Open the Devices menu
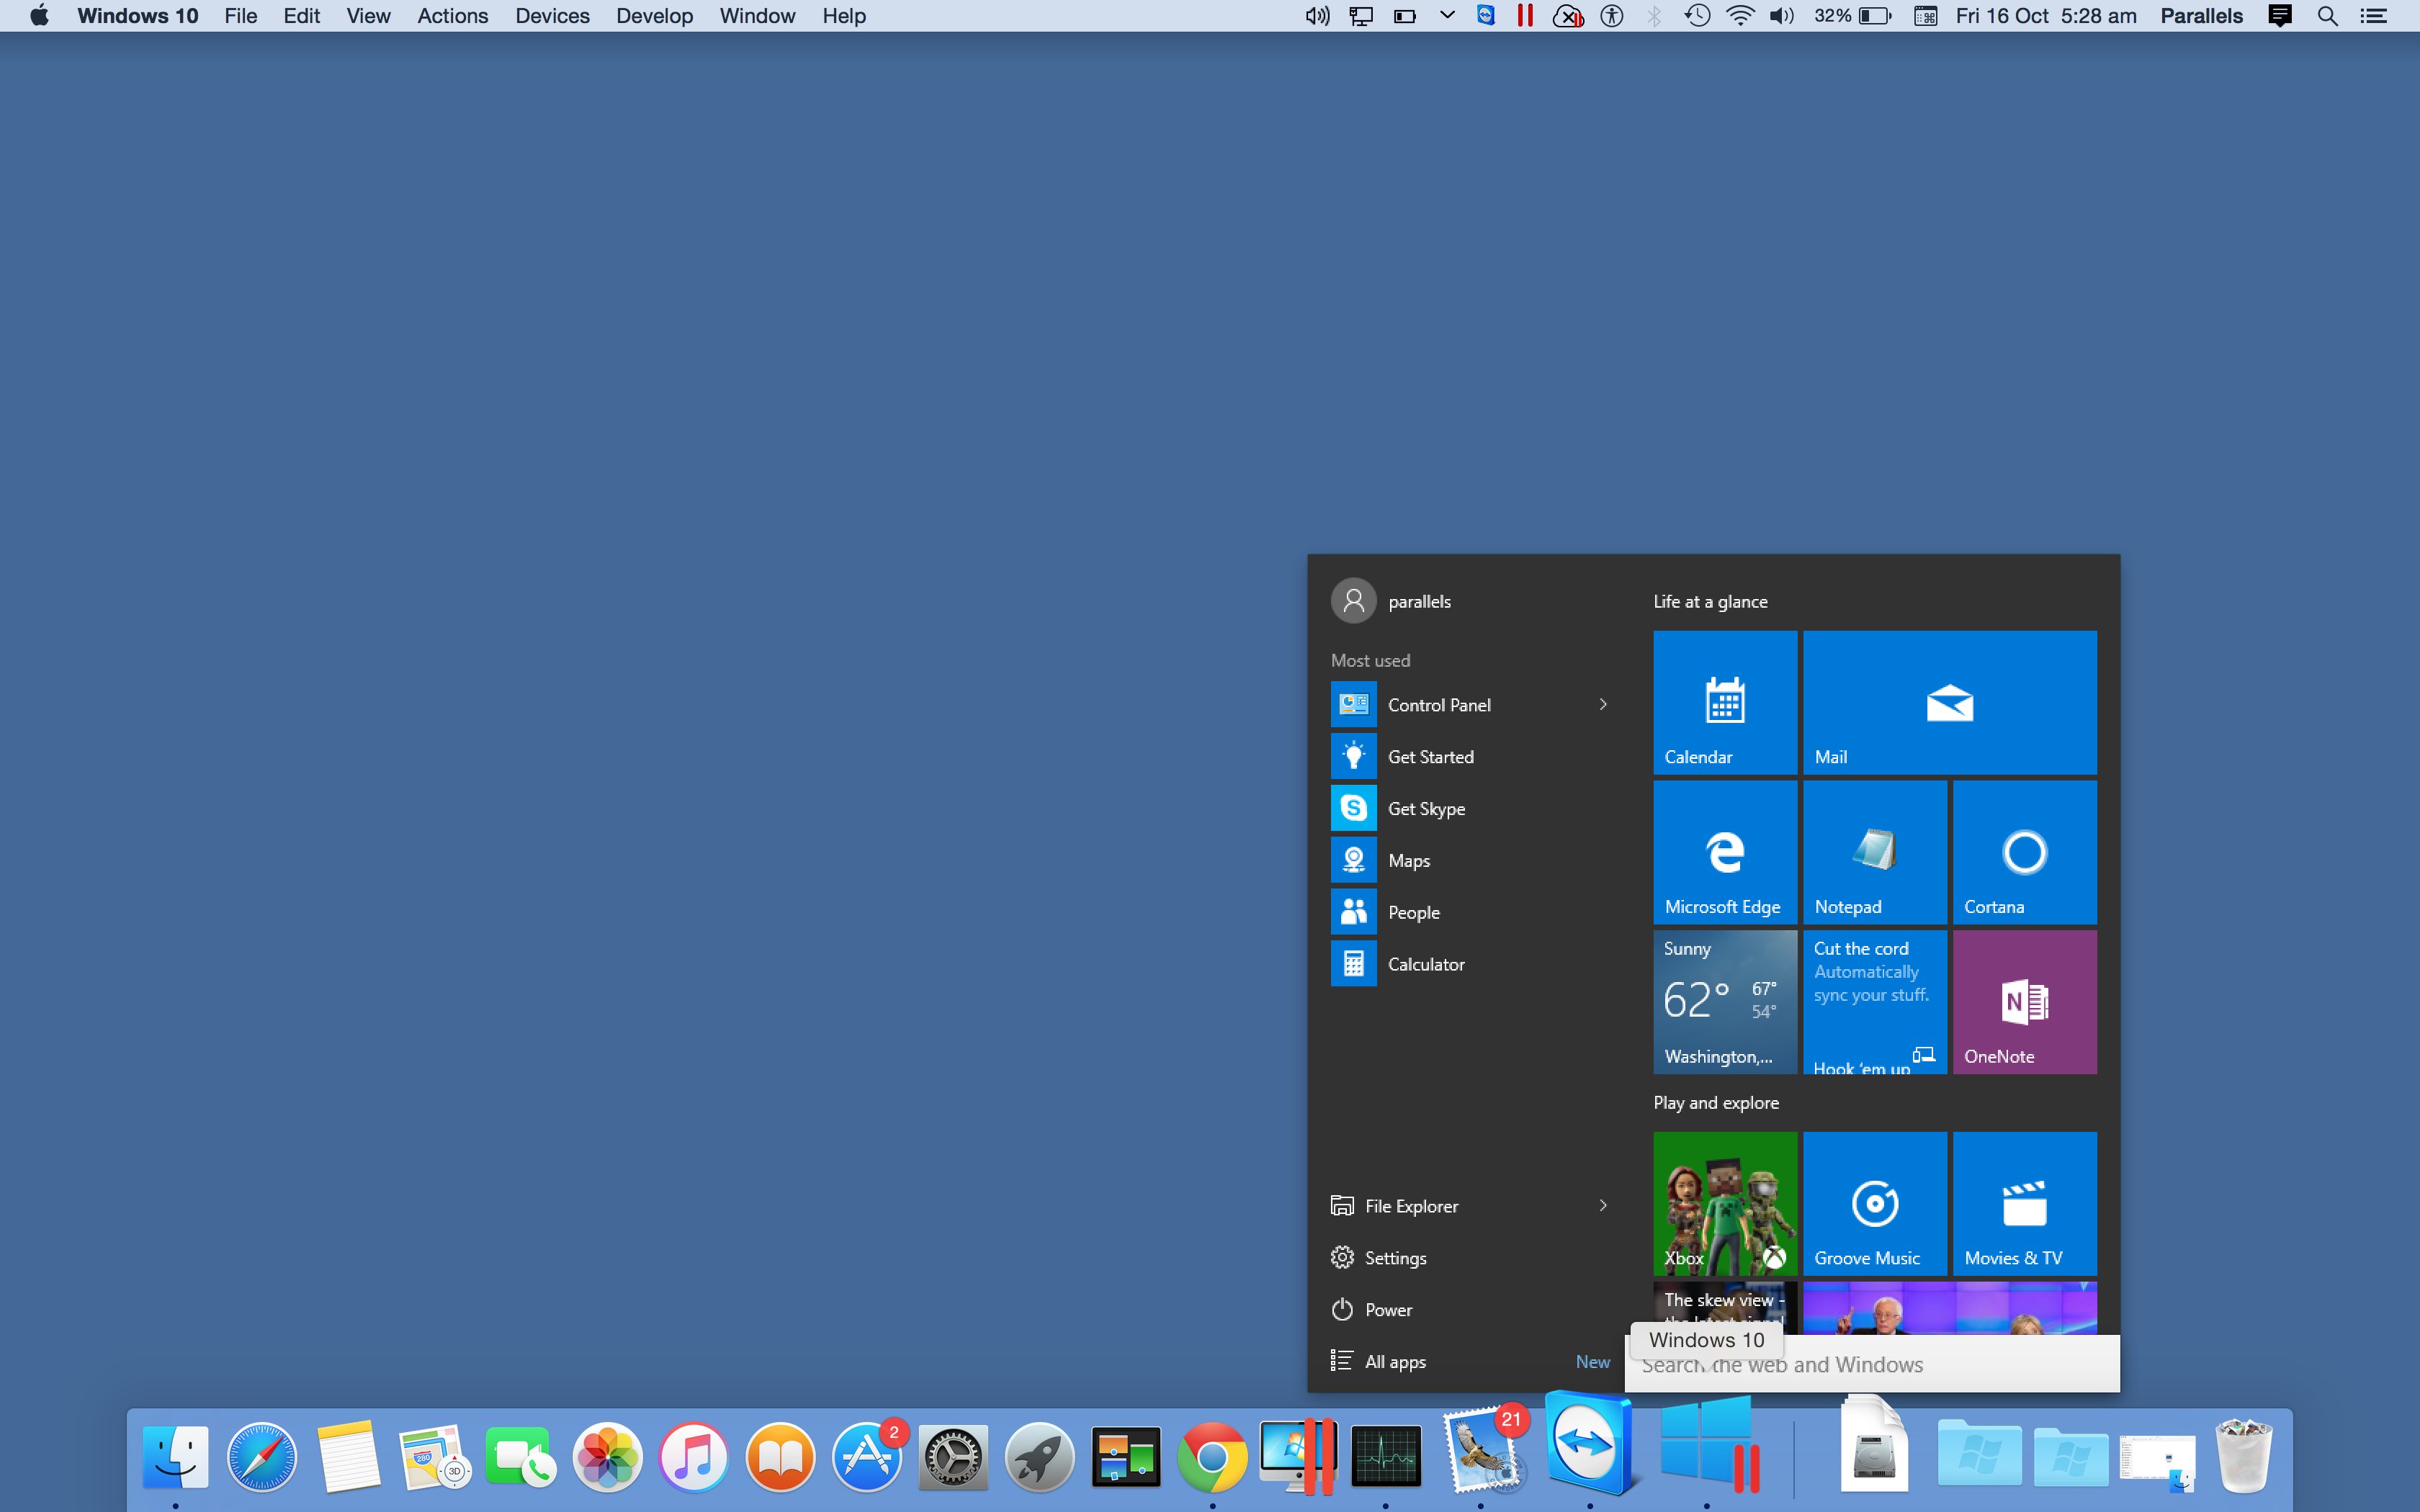 pos(552,16)
